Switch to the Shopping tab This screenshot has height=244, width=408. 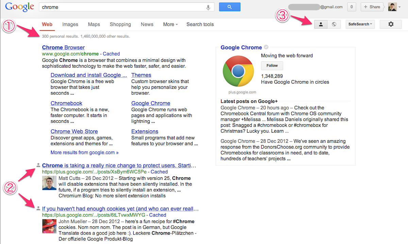coord(120,24)
